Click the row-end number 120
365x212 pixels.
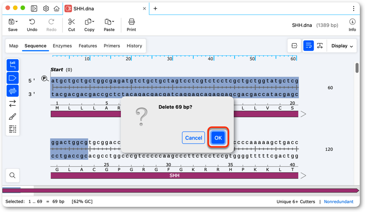(x=329, y=149)
